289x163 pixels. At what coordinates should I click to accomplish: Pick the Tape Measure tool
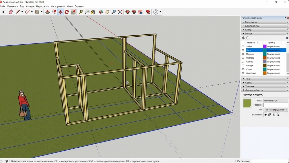(x=81, y=12)
